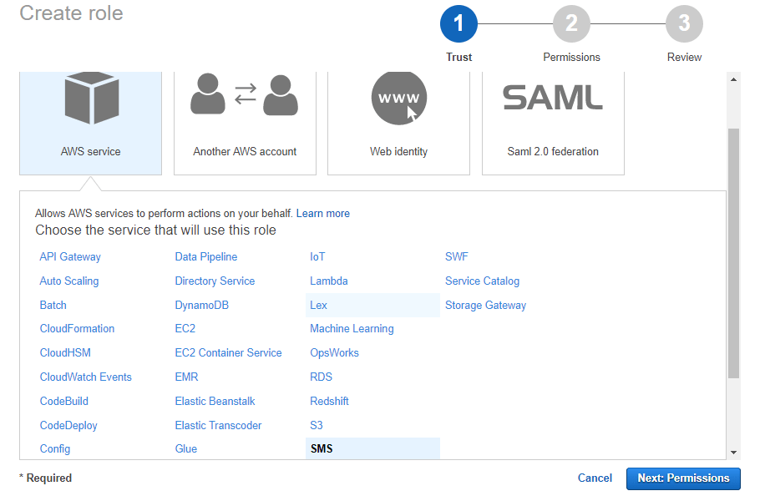765x496 pixels.
Task: Open the Learn more link
Action: tap(323, 214)
